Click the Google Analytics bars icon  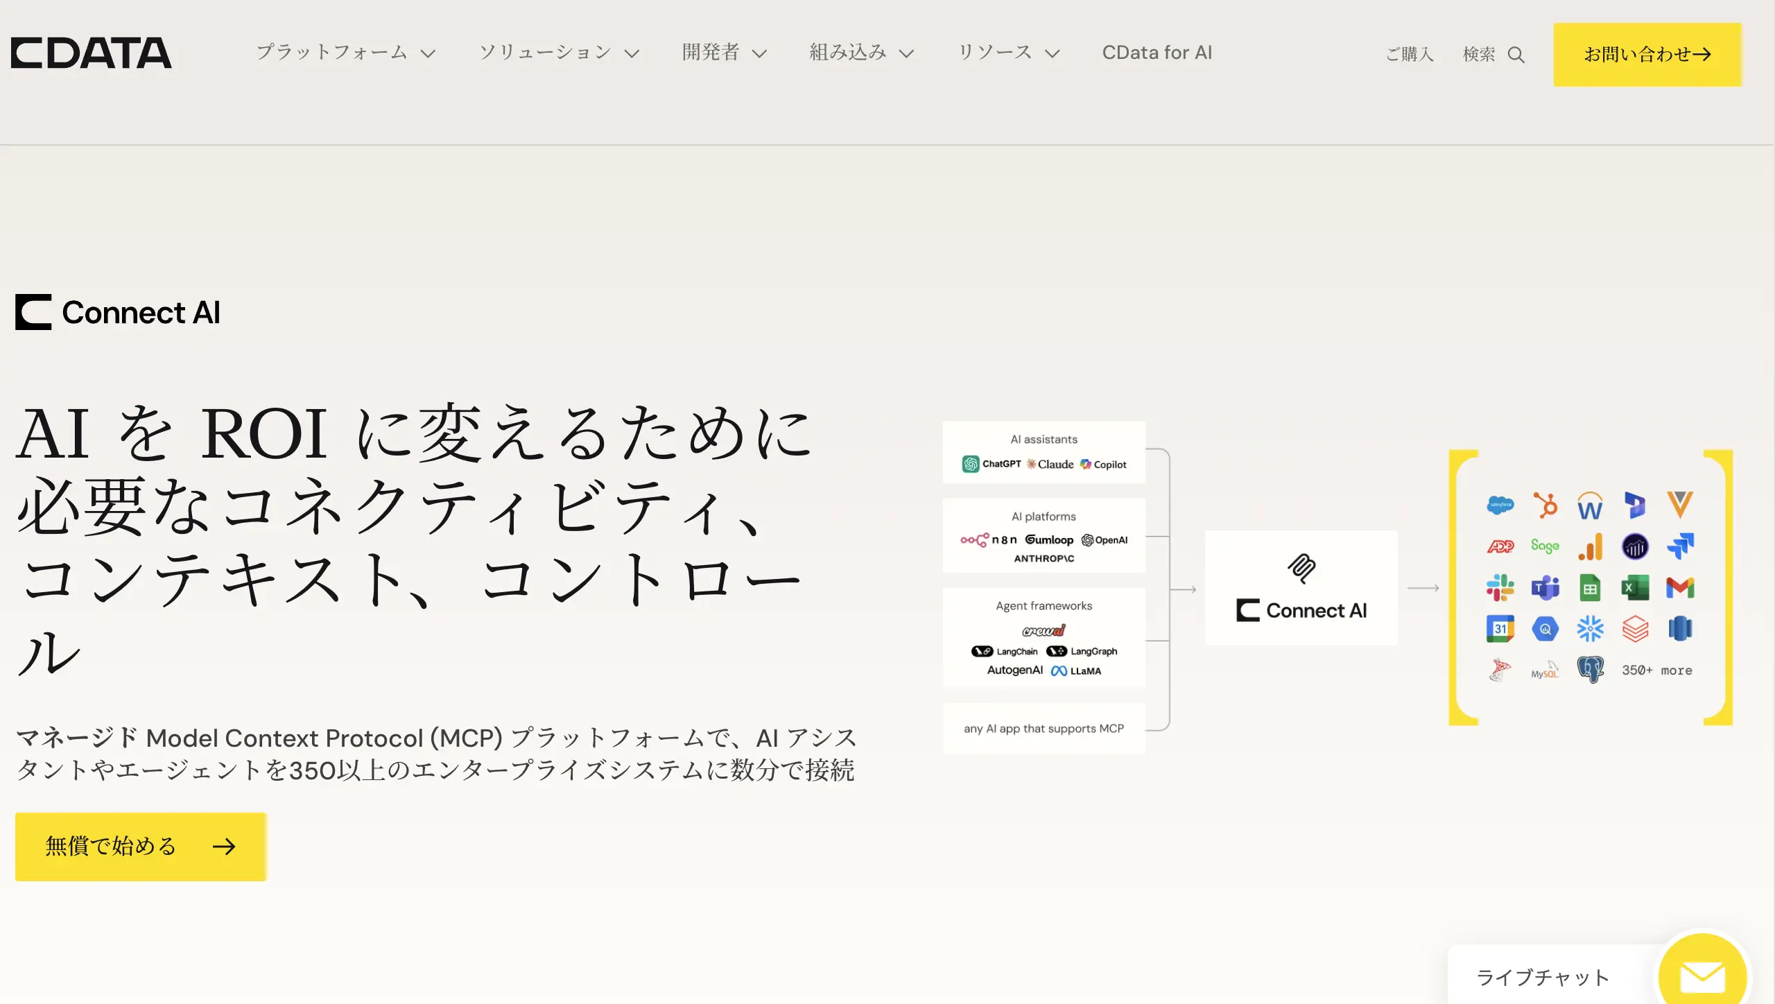(1591, 546)
